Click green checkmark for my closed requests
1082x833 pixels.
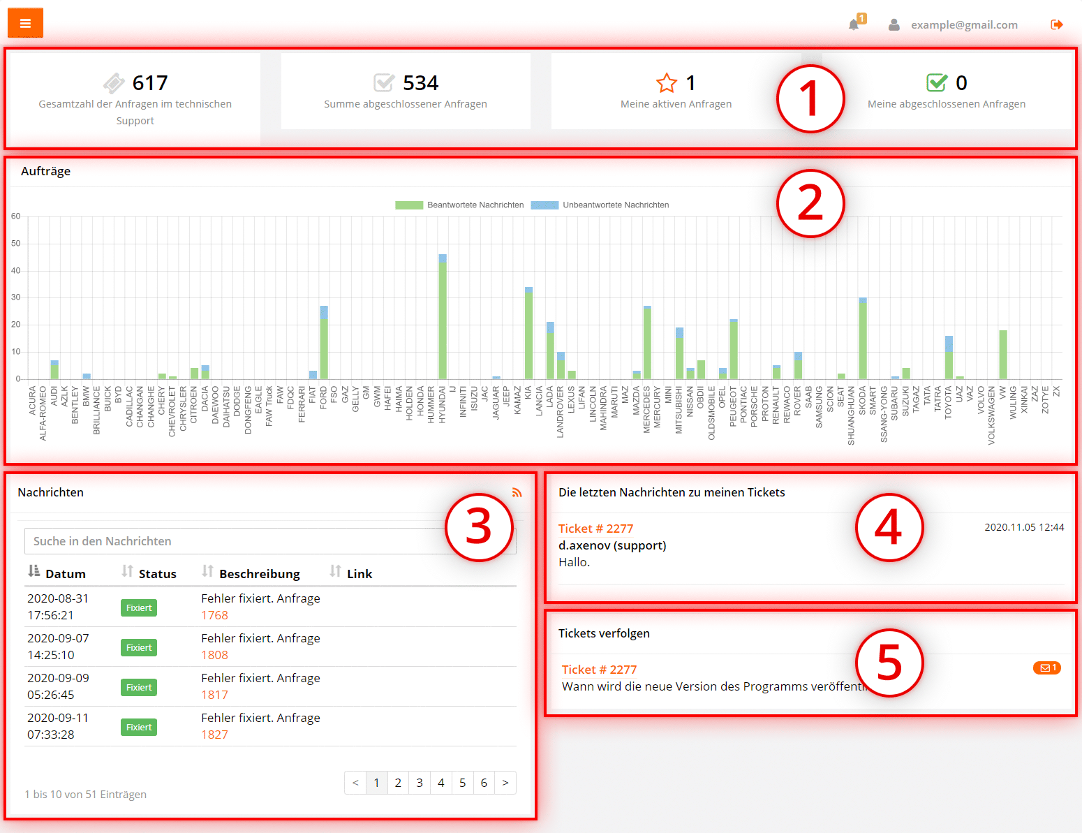tap(937, 83)
